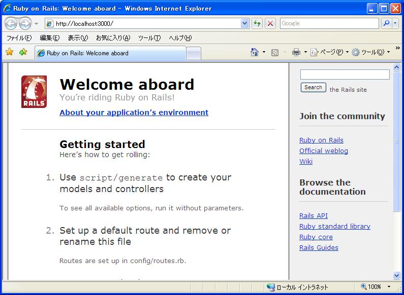Open a new blank tab
This screenshot has height=295, width=404.
[x=194, y=54]
